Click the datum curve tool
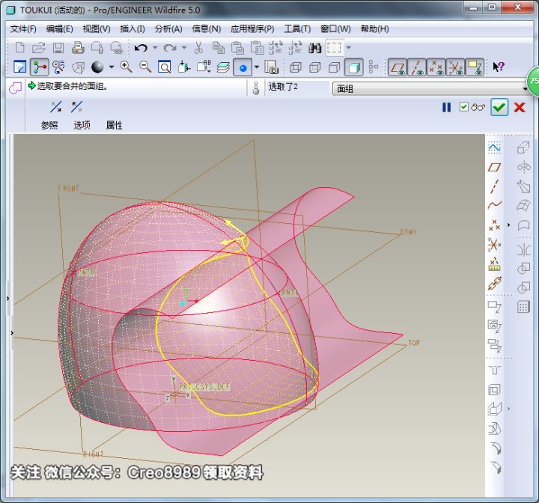Screen dimensions: 539x503 click(494, 205)
